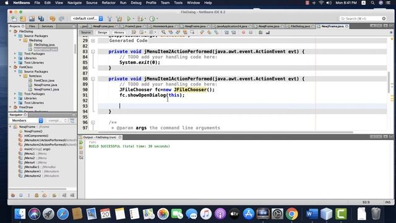The width and height of the screenshot is (396, 223).
Task: Toggle Sort by Name in Navigator footer
Action: [x=64, y=195]
